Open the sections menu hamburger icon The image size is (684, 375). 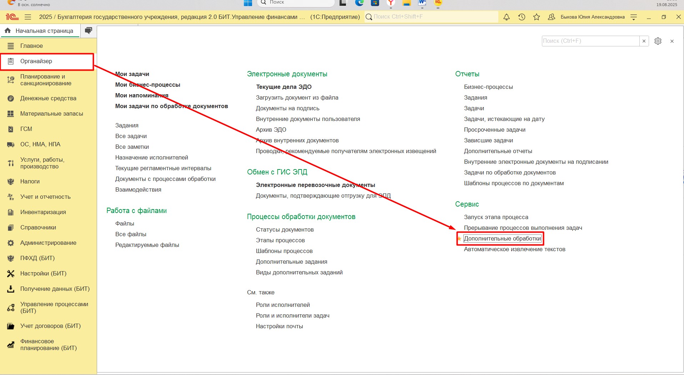coord(28,17)
